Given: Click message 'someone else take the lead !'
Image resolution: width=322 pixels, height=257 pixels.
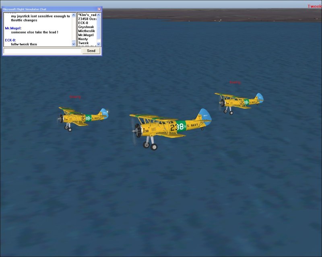Looking at the screenshot, I should pos(35,32).
